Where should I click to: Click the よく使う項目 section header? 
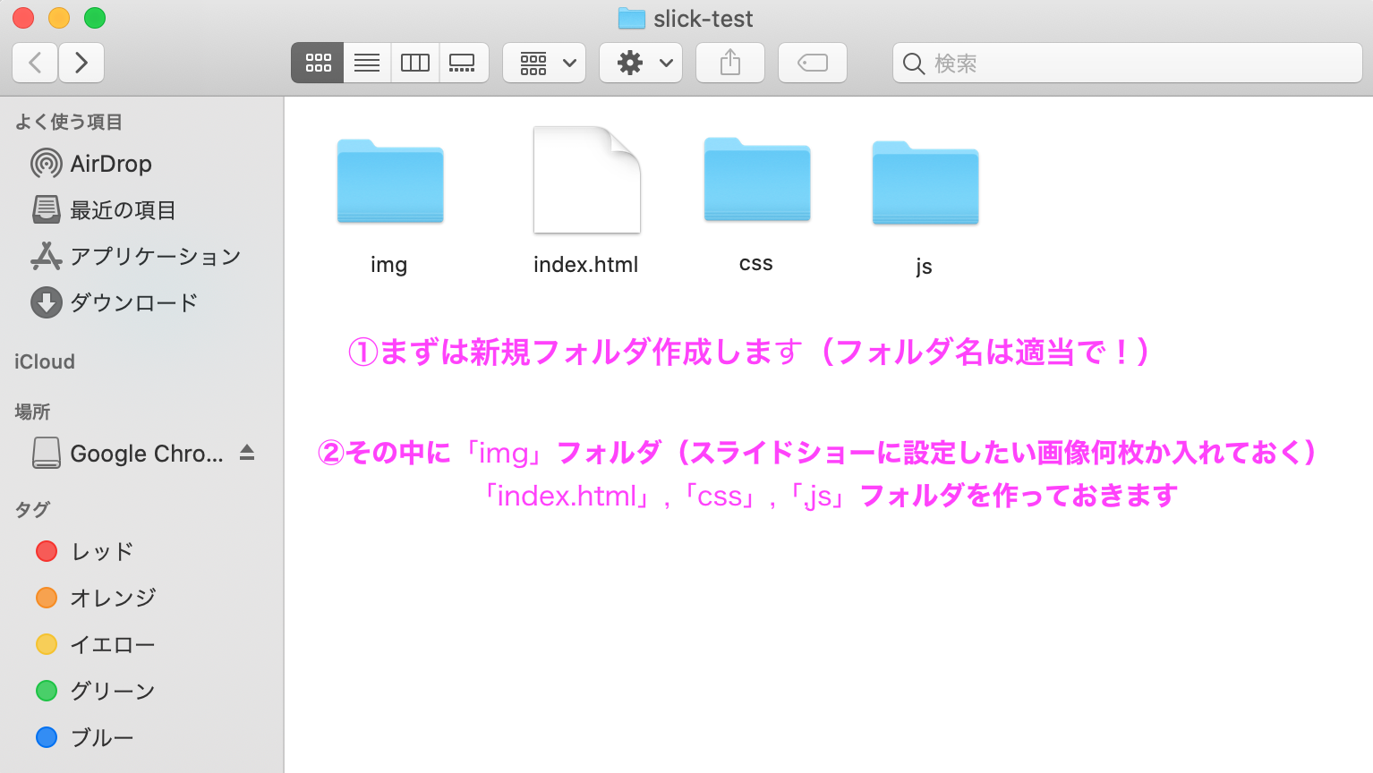tap(69, 122)
